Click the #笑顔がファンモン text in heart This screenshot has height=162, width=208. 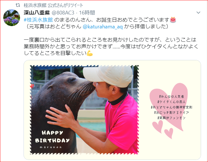pyautogui.click(x=171, y=118)
